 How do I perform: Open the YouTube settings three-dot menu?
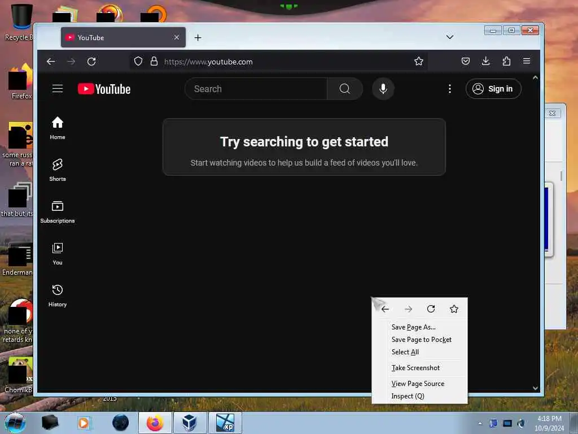click(x=450, y=89)
